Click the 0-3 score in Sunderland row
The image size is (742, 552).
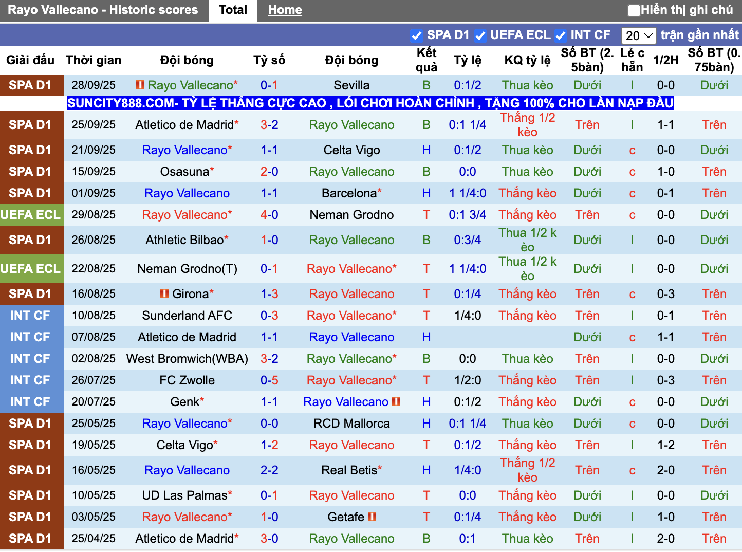click(x=269, y=316)
